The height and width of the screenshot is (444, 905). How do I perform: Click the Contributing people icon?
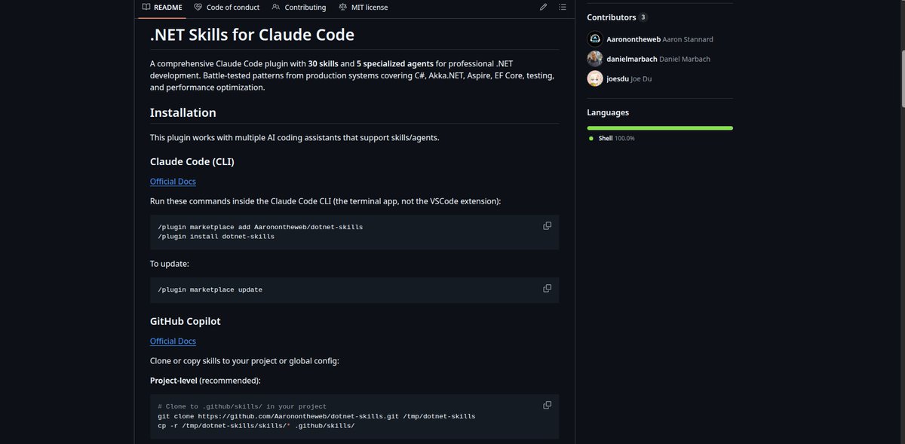pos(277,7)
